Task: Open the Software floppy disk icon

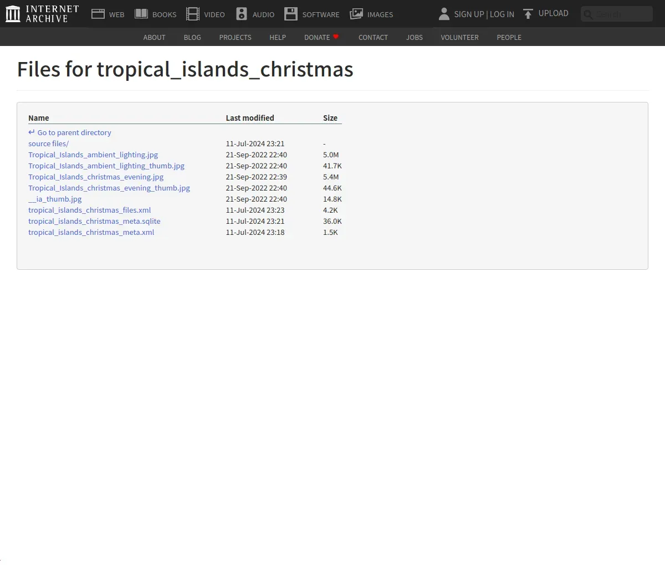Action: pyautogui.click(x=291, y=14)
